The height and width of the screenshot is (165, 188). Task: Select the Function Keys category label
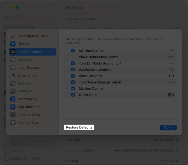29,115
